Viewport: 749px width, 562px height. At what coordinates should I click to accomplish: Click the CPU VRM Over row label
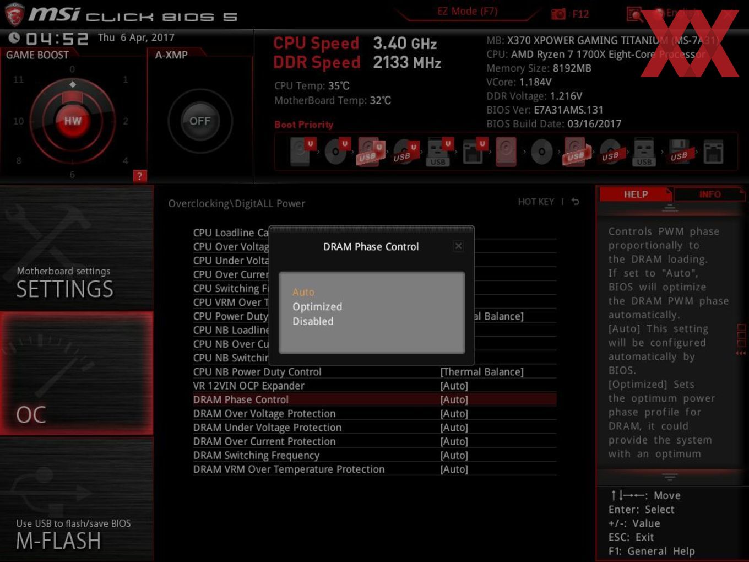tap(231, 302)
